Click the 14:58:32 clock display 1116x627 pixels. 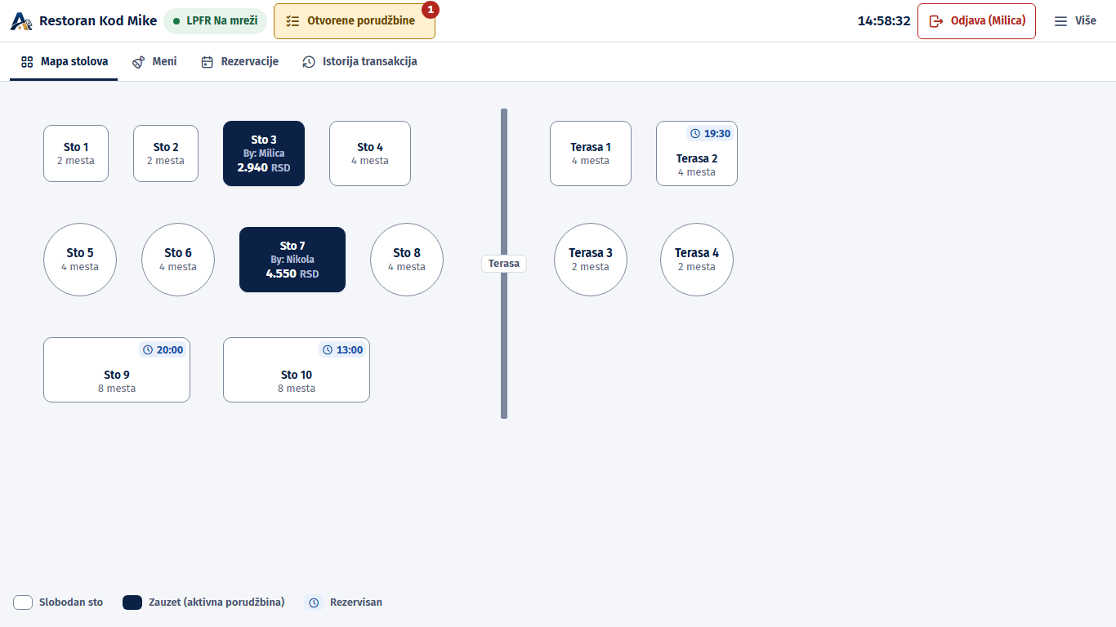tap(884, 21)
